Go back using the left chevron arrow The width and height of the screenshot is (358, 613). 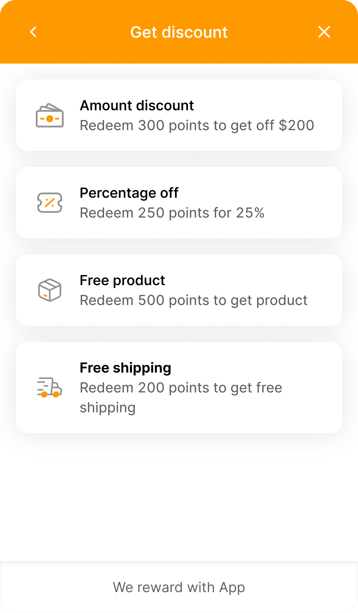pos(33,32)
